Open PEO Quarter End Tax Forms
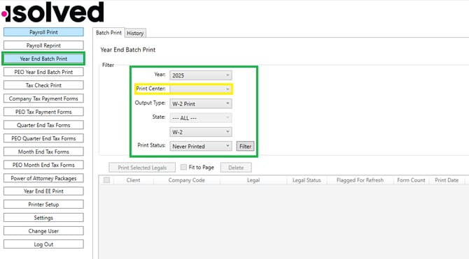Viewport: 469px width, 259px height. point(43,138)
